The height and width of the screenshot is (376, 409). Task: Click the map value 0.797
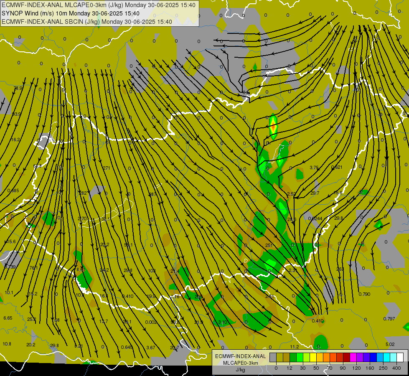[389, 319]
